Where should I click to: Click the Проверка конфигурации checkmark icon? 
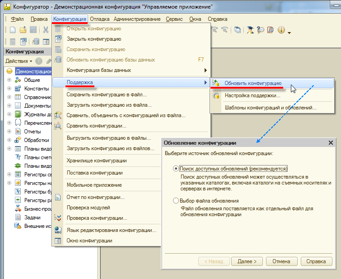pos(58,218)
